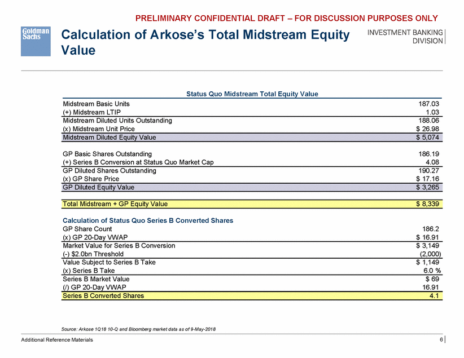Screen dimensions: 464x358
Task: Click the value 6.0 %
Action: 432,271
